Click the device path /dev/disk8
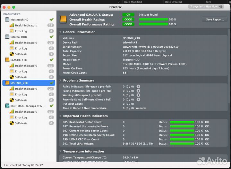Viewport: 231px width, 169px height. click(130, 43)
